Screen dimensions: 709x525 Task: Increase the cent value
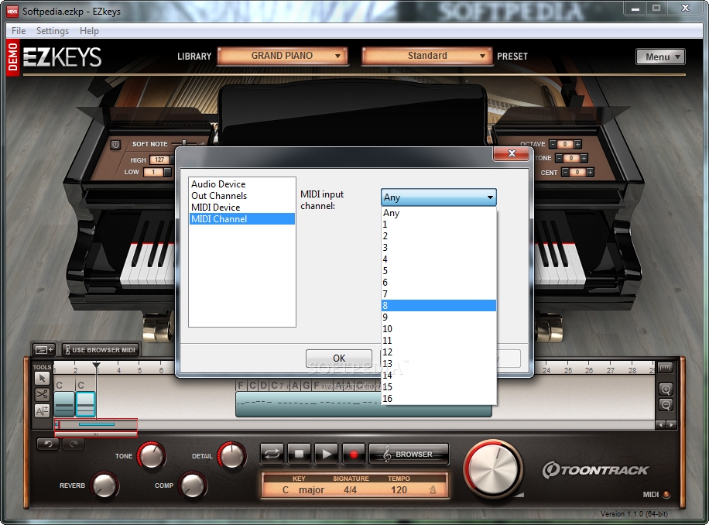tap(590, 172)
